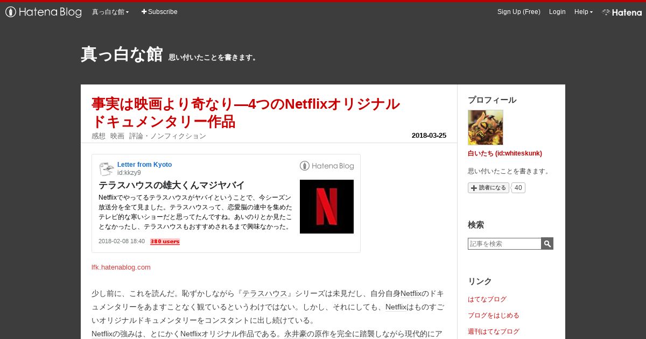Viewport: 646px width, 339px height.
Task: Click the 2018-02-08 18:40 timestamp in card
Action: tap(122, 242)
